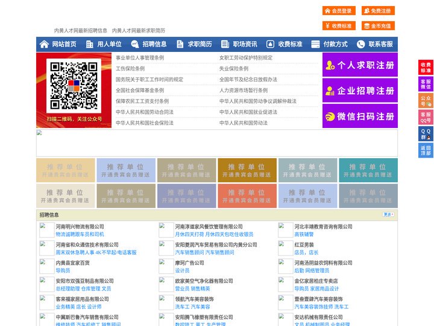Open 收费标准 orange button at top

pyautogui.click(x=339, y=26)
